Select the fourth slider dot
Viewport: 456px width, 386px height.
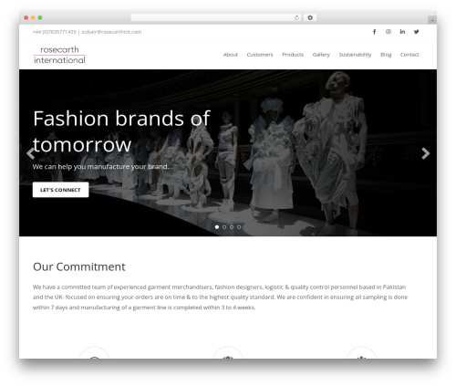239,227
